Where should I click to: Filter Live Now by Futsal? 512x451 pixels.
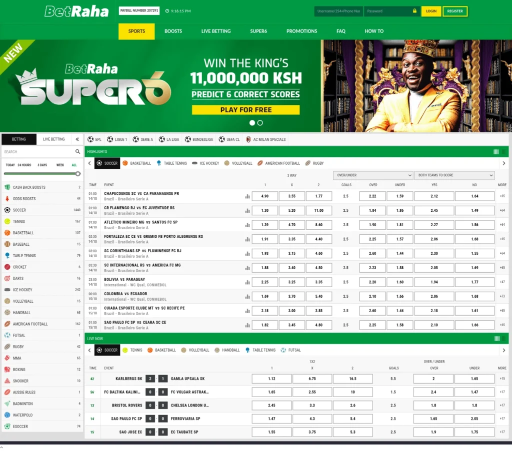pos(290,350)
